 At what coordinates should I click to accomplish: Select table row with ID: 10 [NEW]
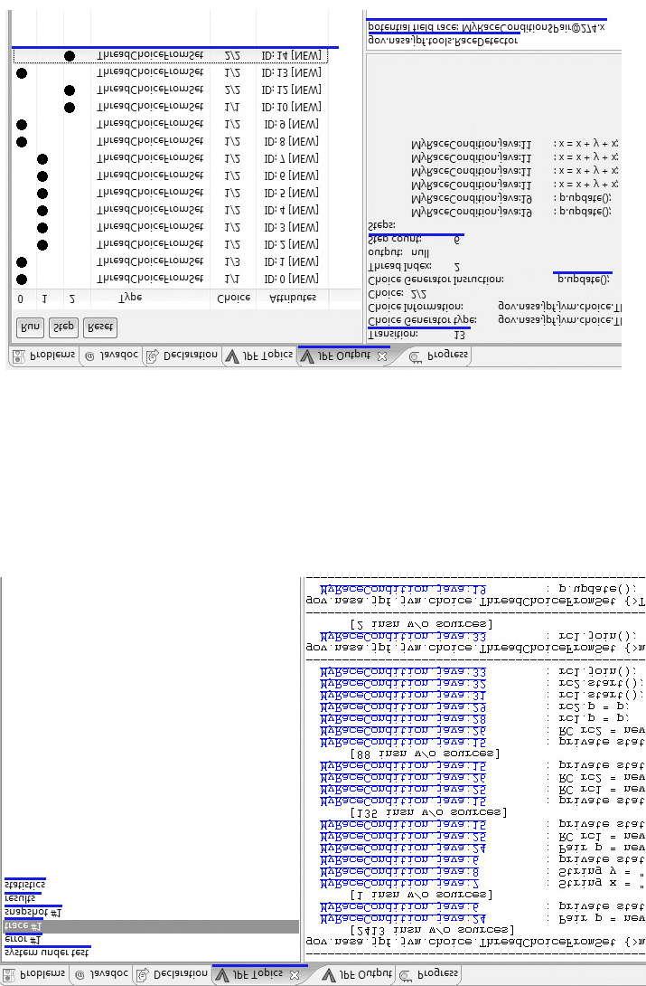(x=170, y=108)
